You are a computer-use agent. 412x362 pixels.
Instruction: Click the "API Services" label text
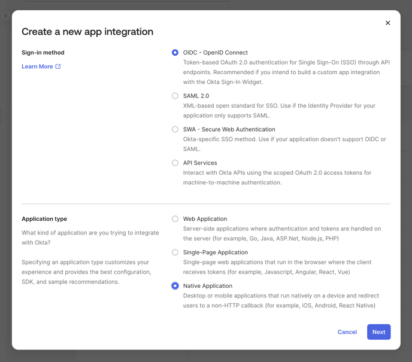(x=200, y=163)
